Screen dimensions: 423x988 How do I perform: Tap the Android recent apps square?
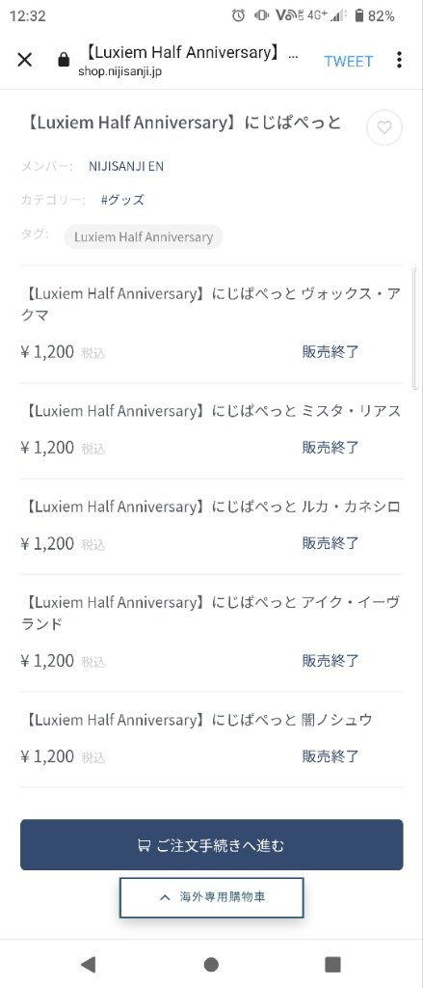332,964
